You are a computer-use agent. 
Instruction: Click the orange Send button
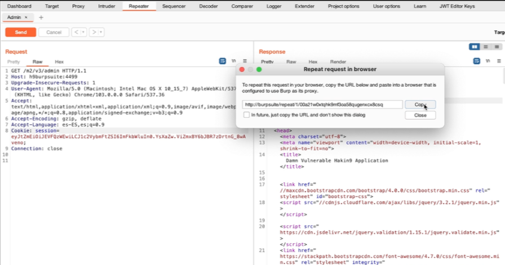pos(21,32)
